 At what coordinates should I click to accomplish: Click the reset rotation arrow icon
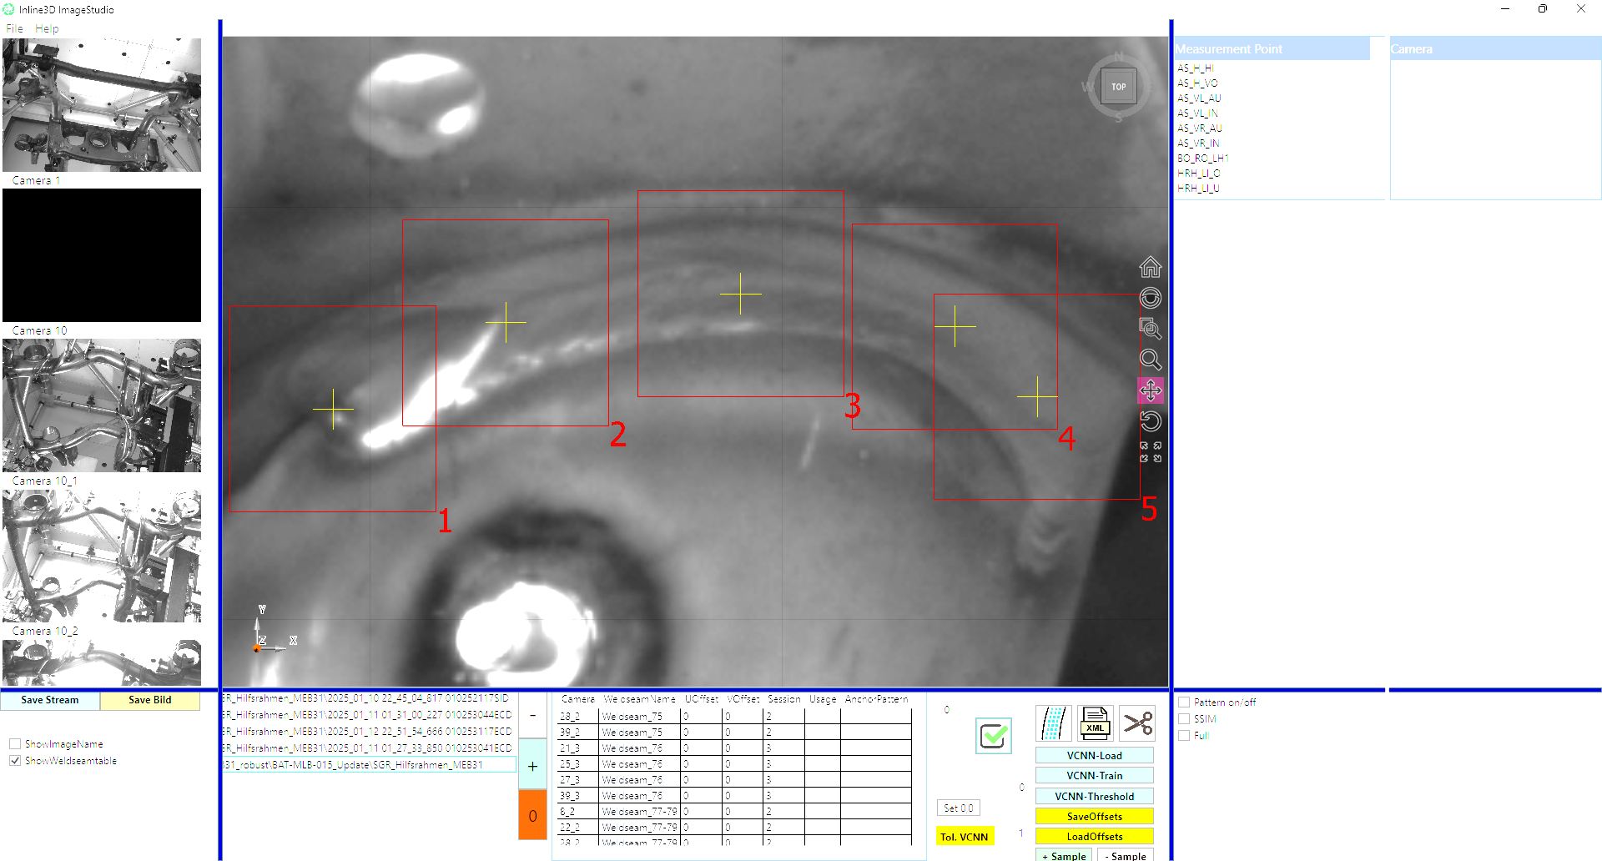[1151, 421]
